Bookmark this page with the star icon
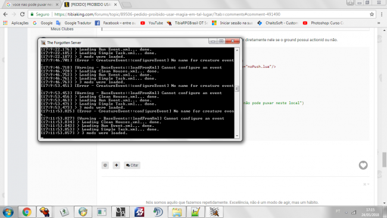This screenshot has height=218, width=387. pos(372,14)
